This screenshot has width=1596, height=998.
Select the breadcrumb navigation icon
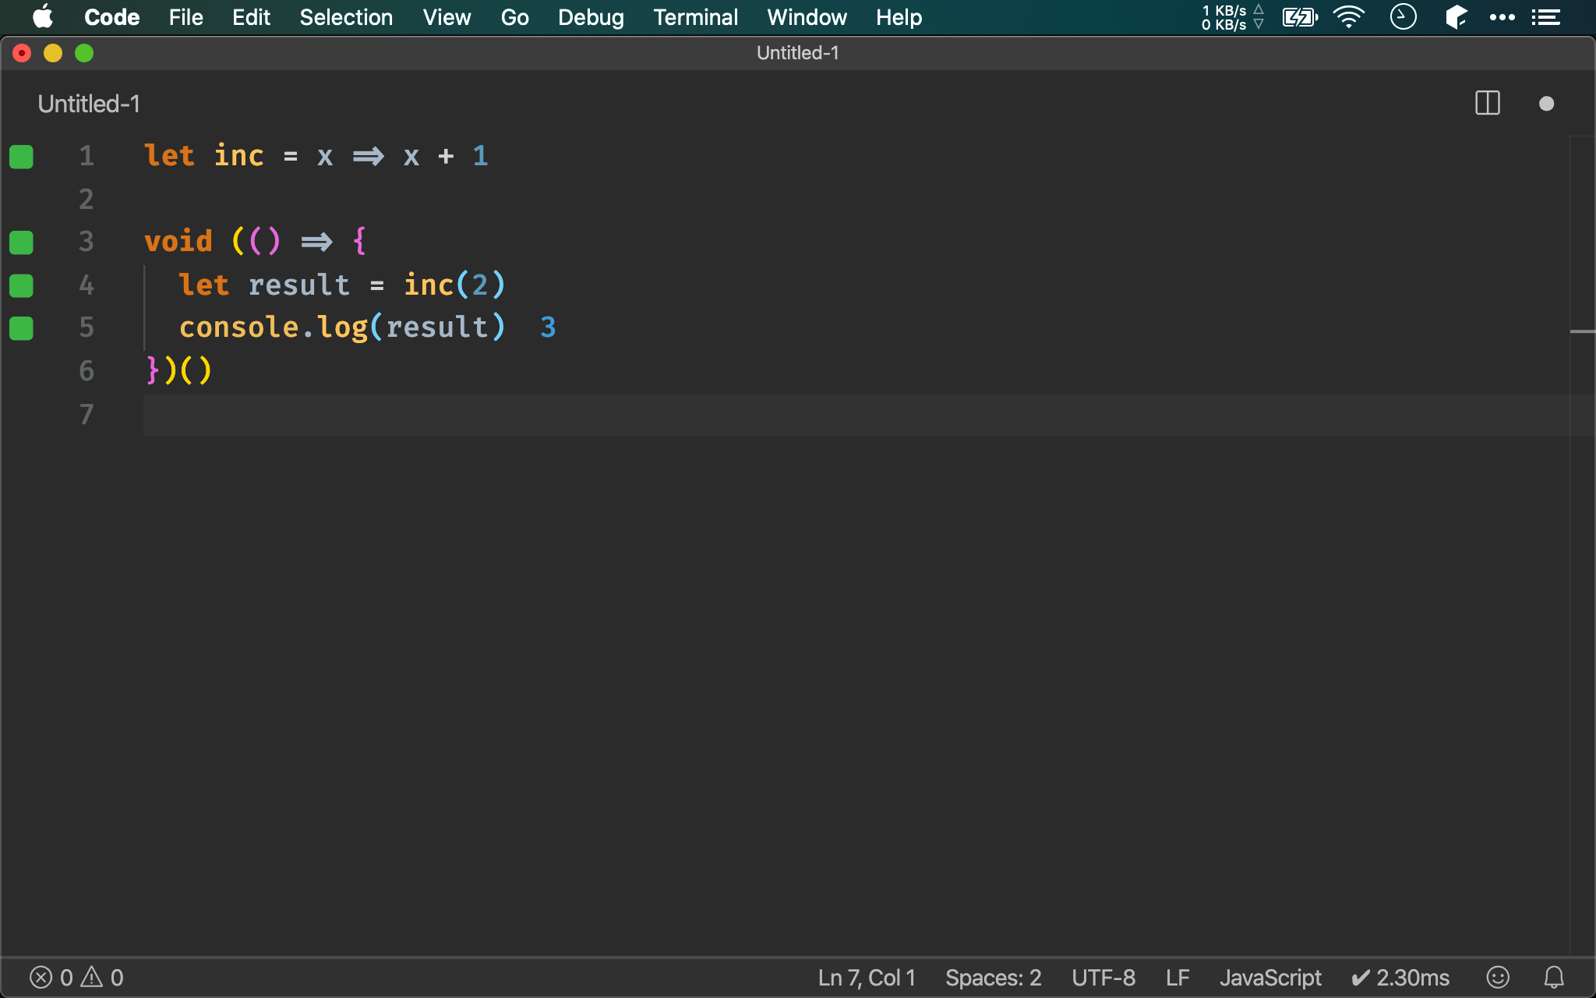tap(1547, 17)
